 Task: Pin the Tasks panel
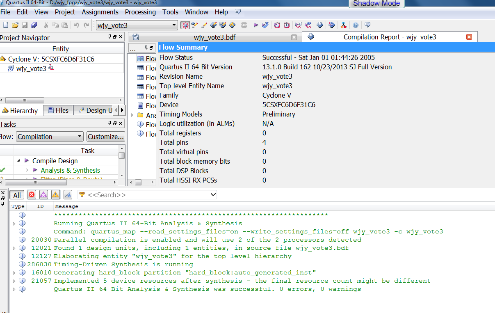(x=110, y=123)
